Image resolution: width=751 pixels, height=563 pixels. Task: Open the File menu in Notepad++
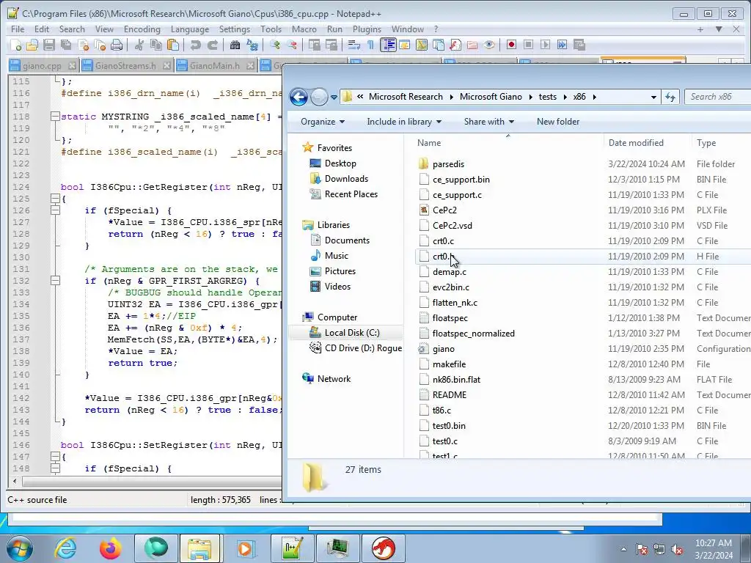(18, 29)
